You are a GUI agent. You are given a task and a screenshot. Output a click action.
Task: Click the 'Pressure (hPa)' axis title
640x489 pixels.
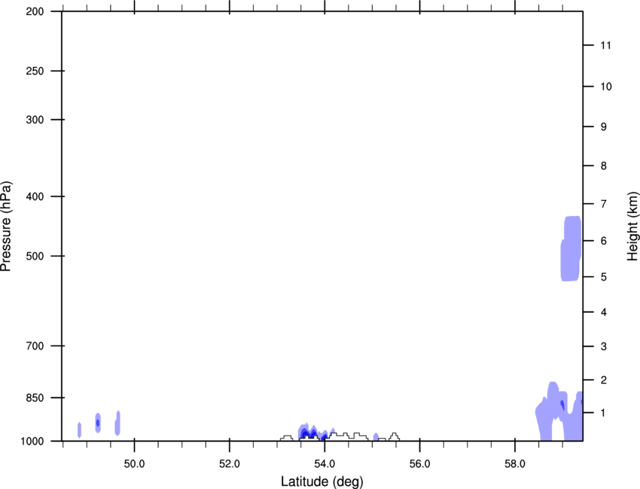tap(6, 226)
